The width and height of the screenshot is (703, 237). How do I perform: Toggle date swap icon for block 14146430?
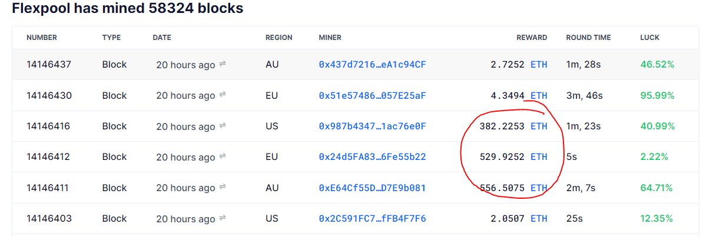[x=223, y=95]
